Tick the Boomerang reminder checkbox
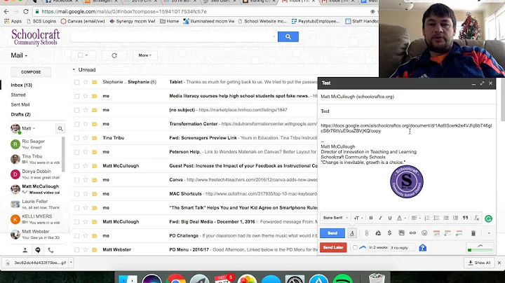Image resolution: width=505 pixels, height=283 pixels. point(355,247)
